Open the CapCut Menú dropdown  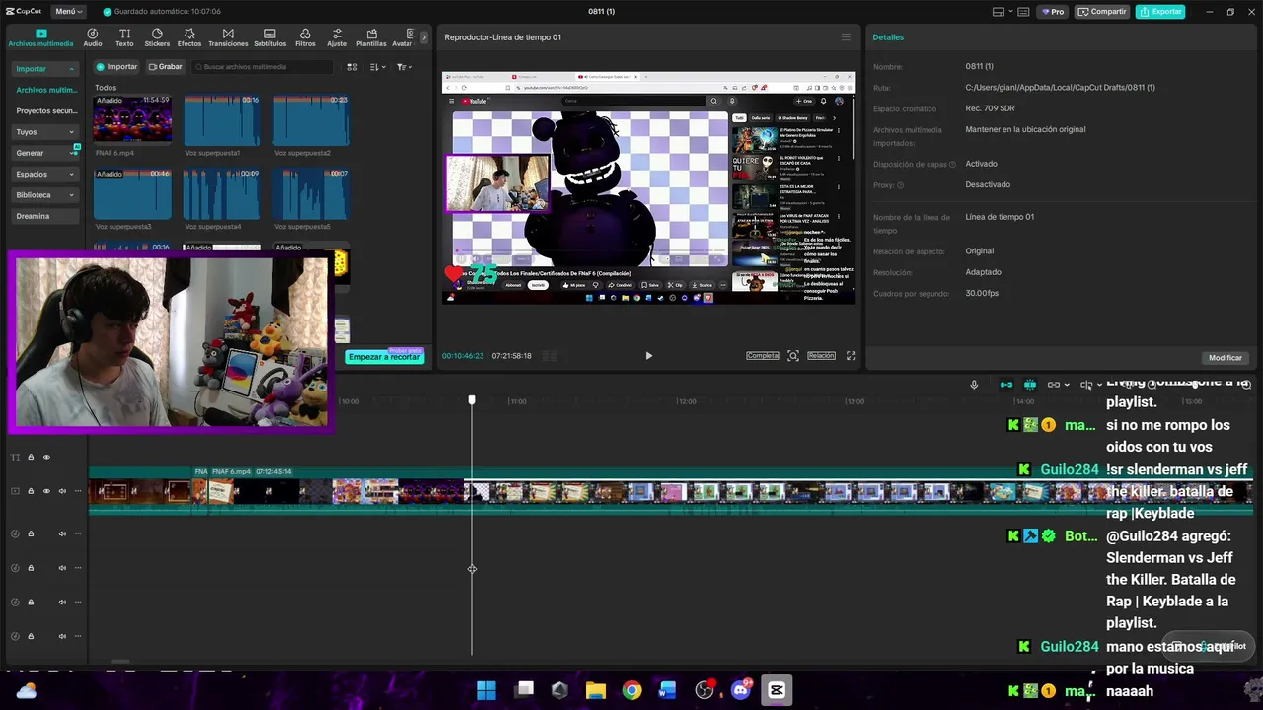[69, 12]
